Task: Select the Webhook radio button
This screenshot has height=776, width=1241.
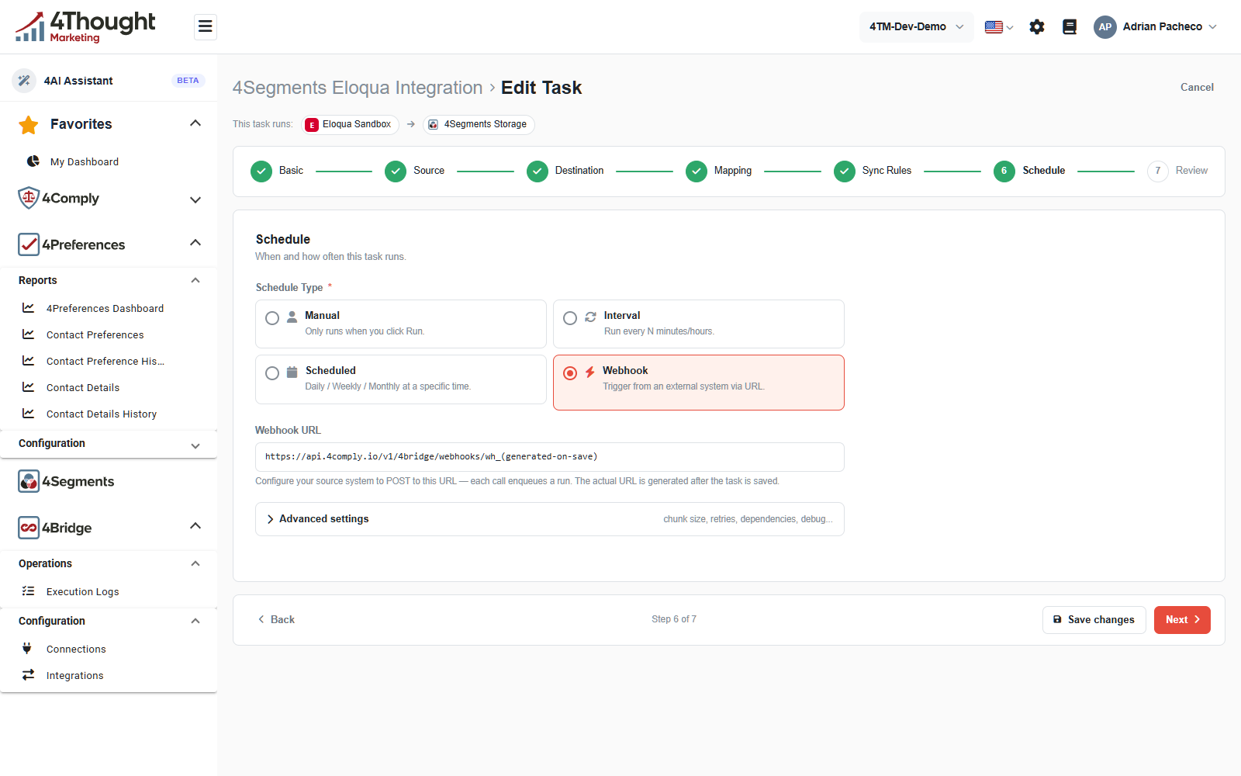Action: 570,373
